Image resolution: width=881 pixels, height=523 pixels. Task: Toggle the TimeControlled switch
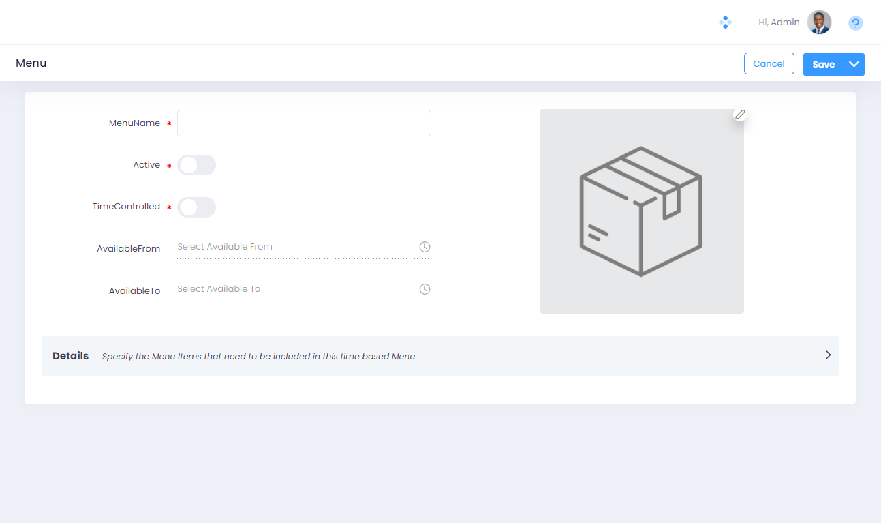(x=196, y=207)
